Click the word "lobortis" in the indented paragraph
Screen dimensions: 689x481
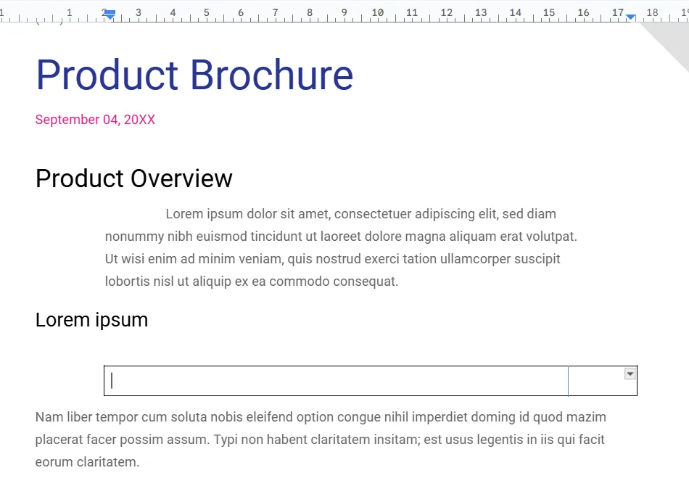(128, 281)
